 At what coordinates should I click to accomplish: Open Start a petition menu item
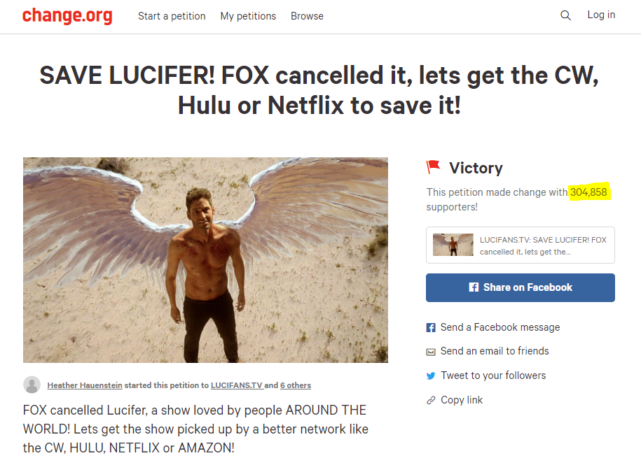172,16
